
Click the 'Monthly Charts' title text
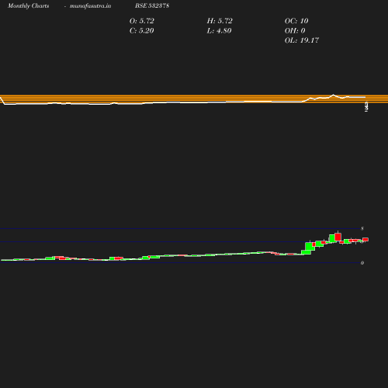click(x=29, y=6)
